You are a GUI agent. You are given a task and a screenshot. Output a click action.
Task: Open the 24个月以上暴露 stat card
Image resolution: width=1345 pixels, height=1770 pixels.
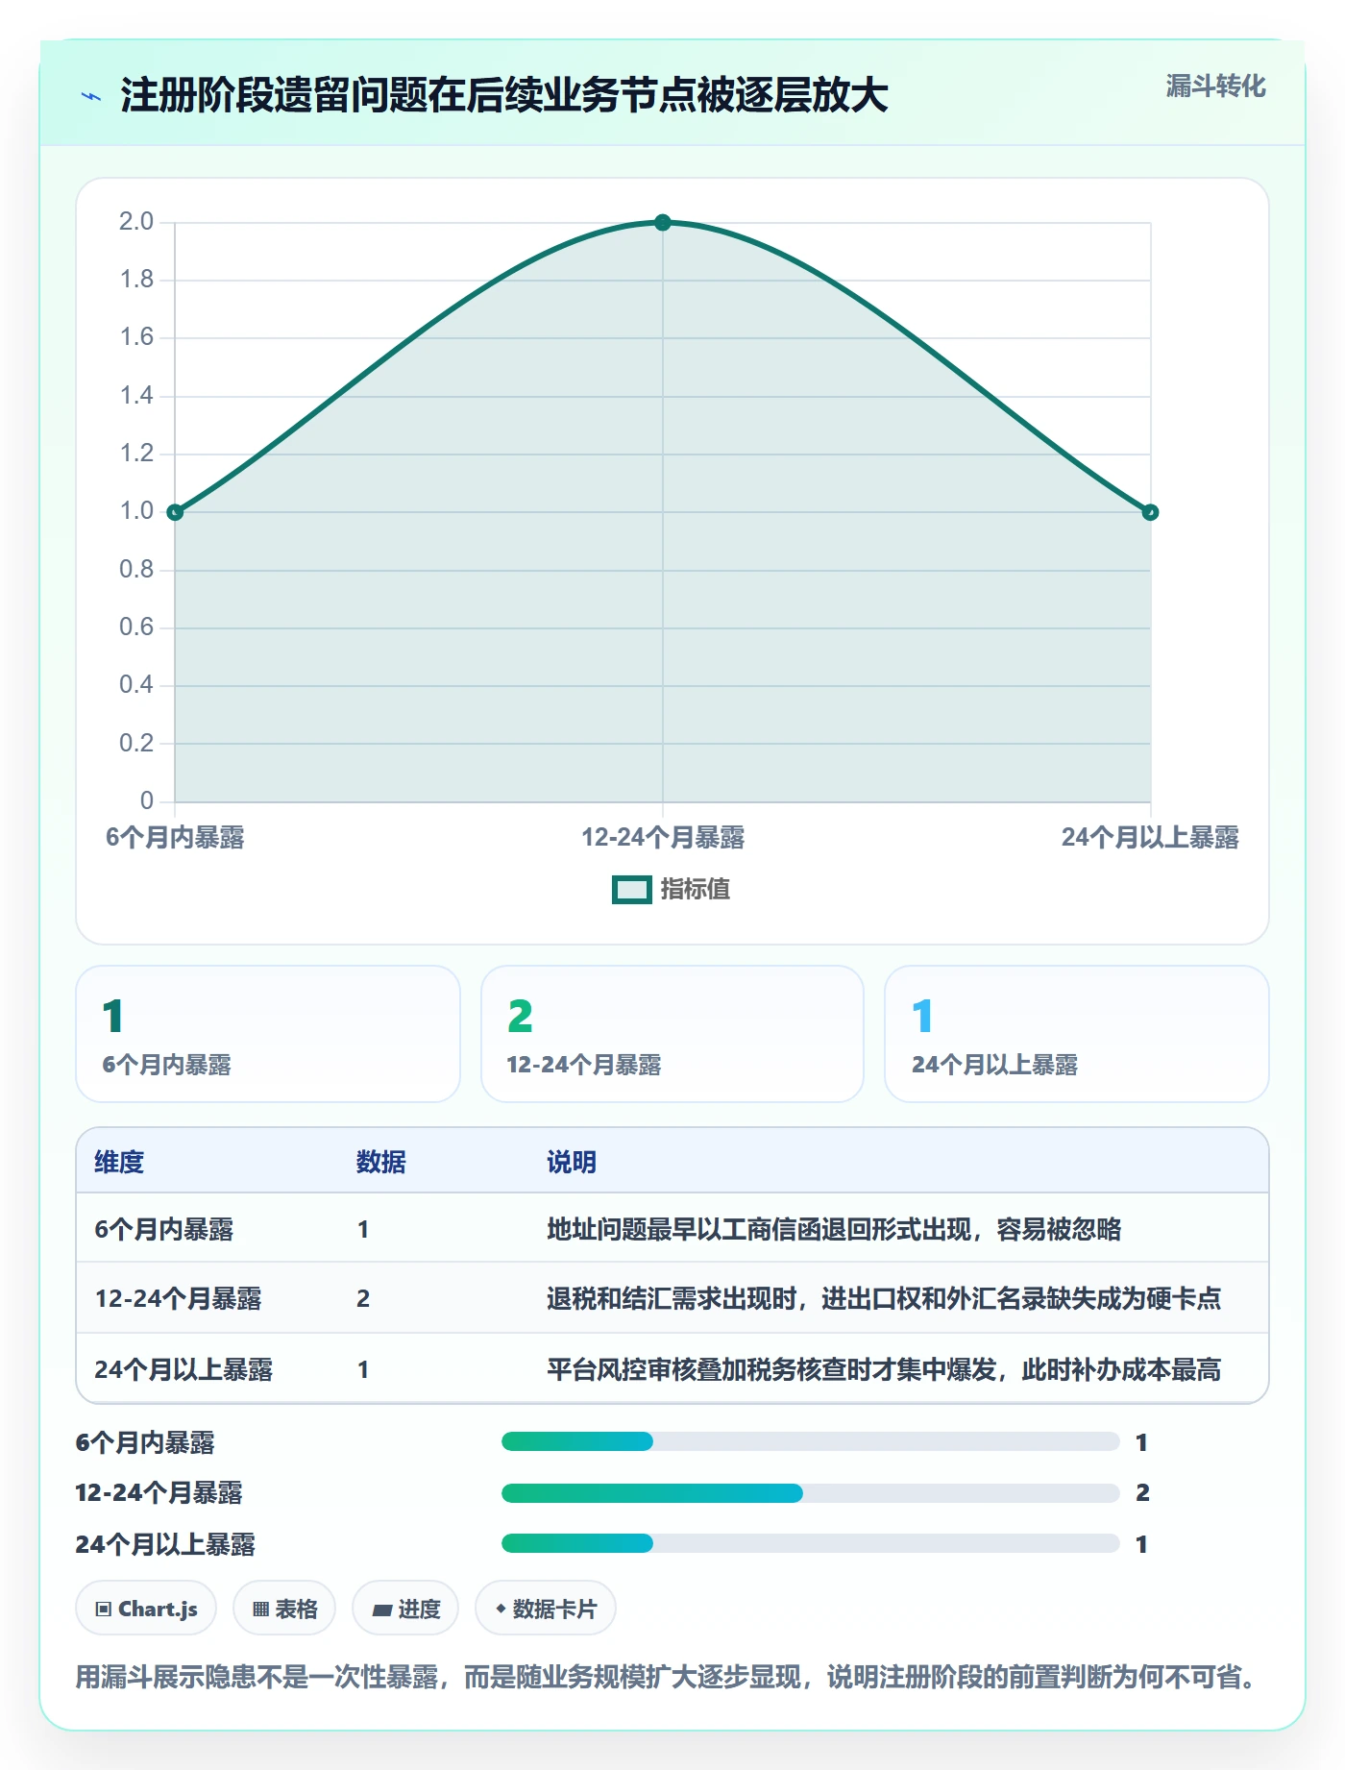[x=1077, y=1034]
